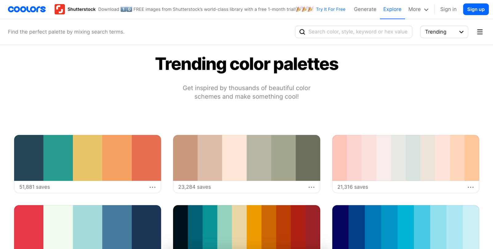Focus the palette search input field
This screenshot has width=493, height=249.
357,32
